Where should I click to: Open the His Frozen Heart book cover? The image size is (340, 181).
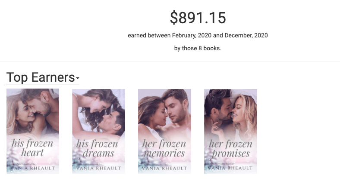33,131
